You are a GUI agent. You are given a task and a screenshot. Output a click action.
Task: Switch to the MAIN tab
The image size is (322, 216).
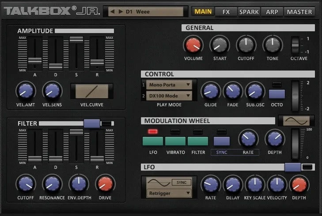(203, 11)
